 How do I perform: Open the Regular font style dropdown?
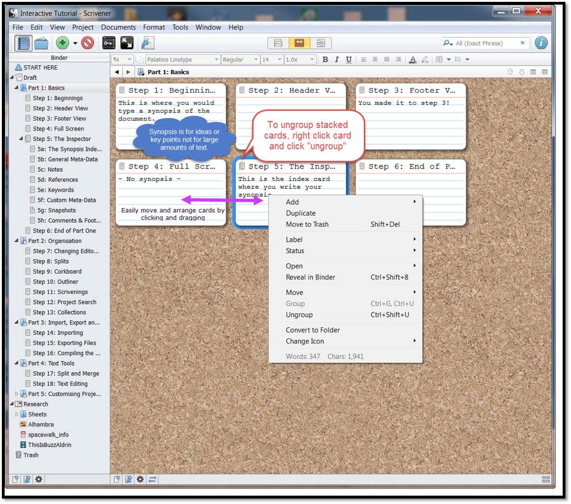point(240,59)
